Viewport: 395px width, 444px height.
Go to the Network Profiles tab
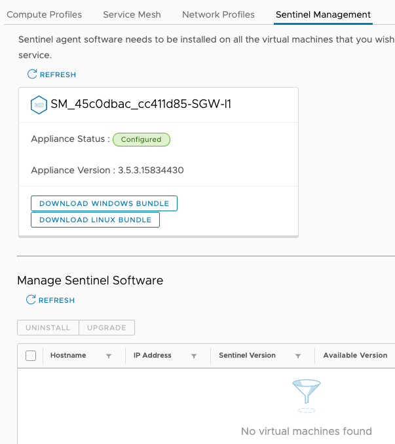218,14
